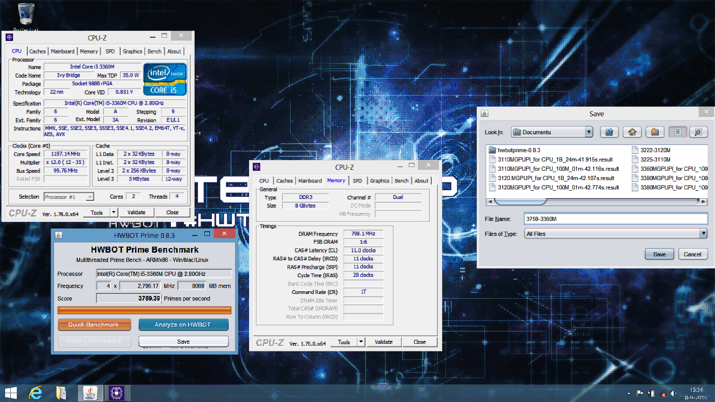Viewport: 715px width, 402px height.
Task: Go to Home folder in Save dialog
Action: (632, 132)
